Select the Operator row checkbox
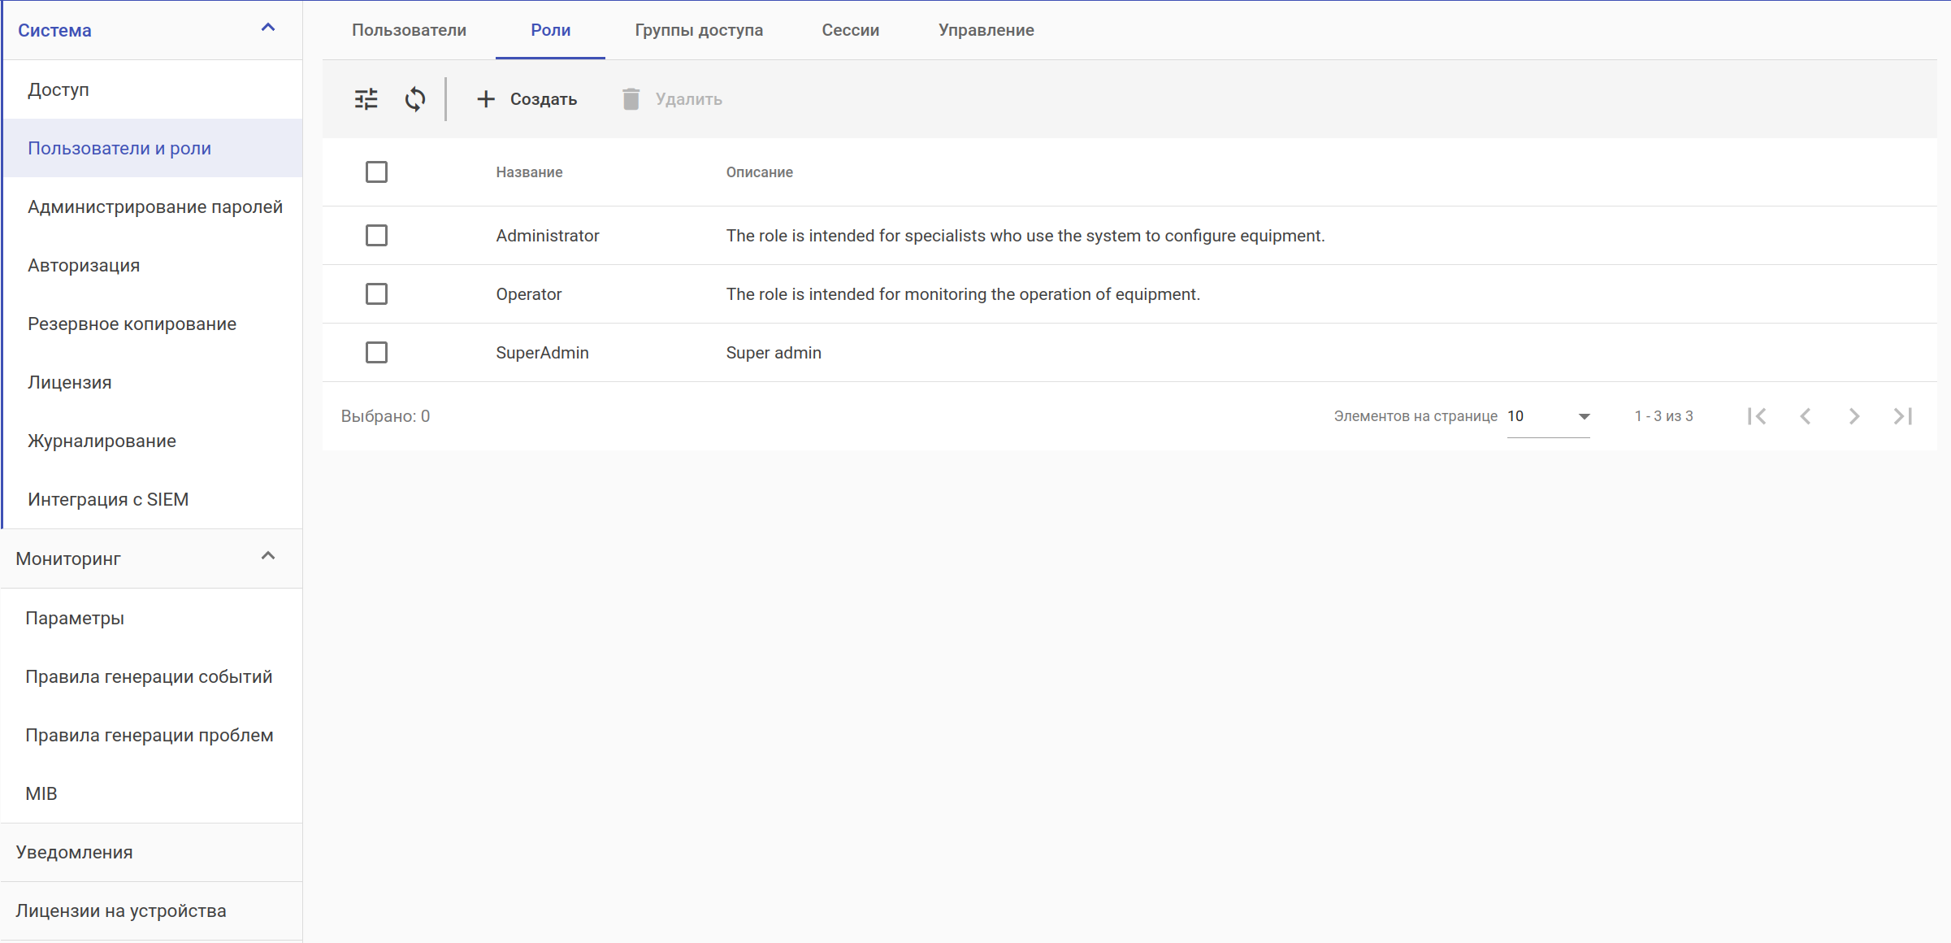 [x=376, y=294]
